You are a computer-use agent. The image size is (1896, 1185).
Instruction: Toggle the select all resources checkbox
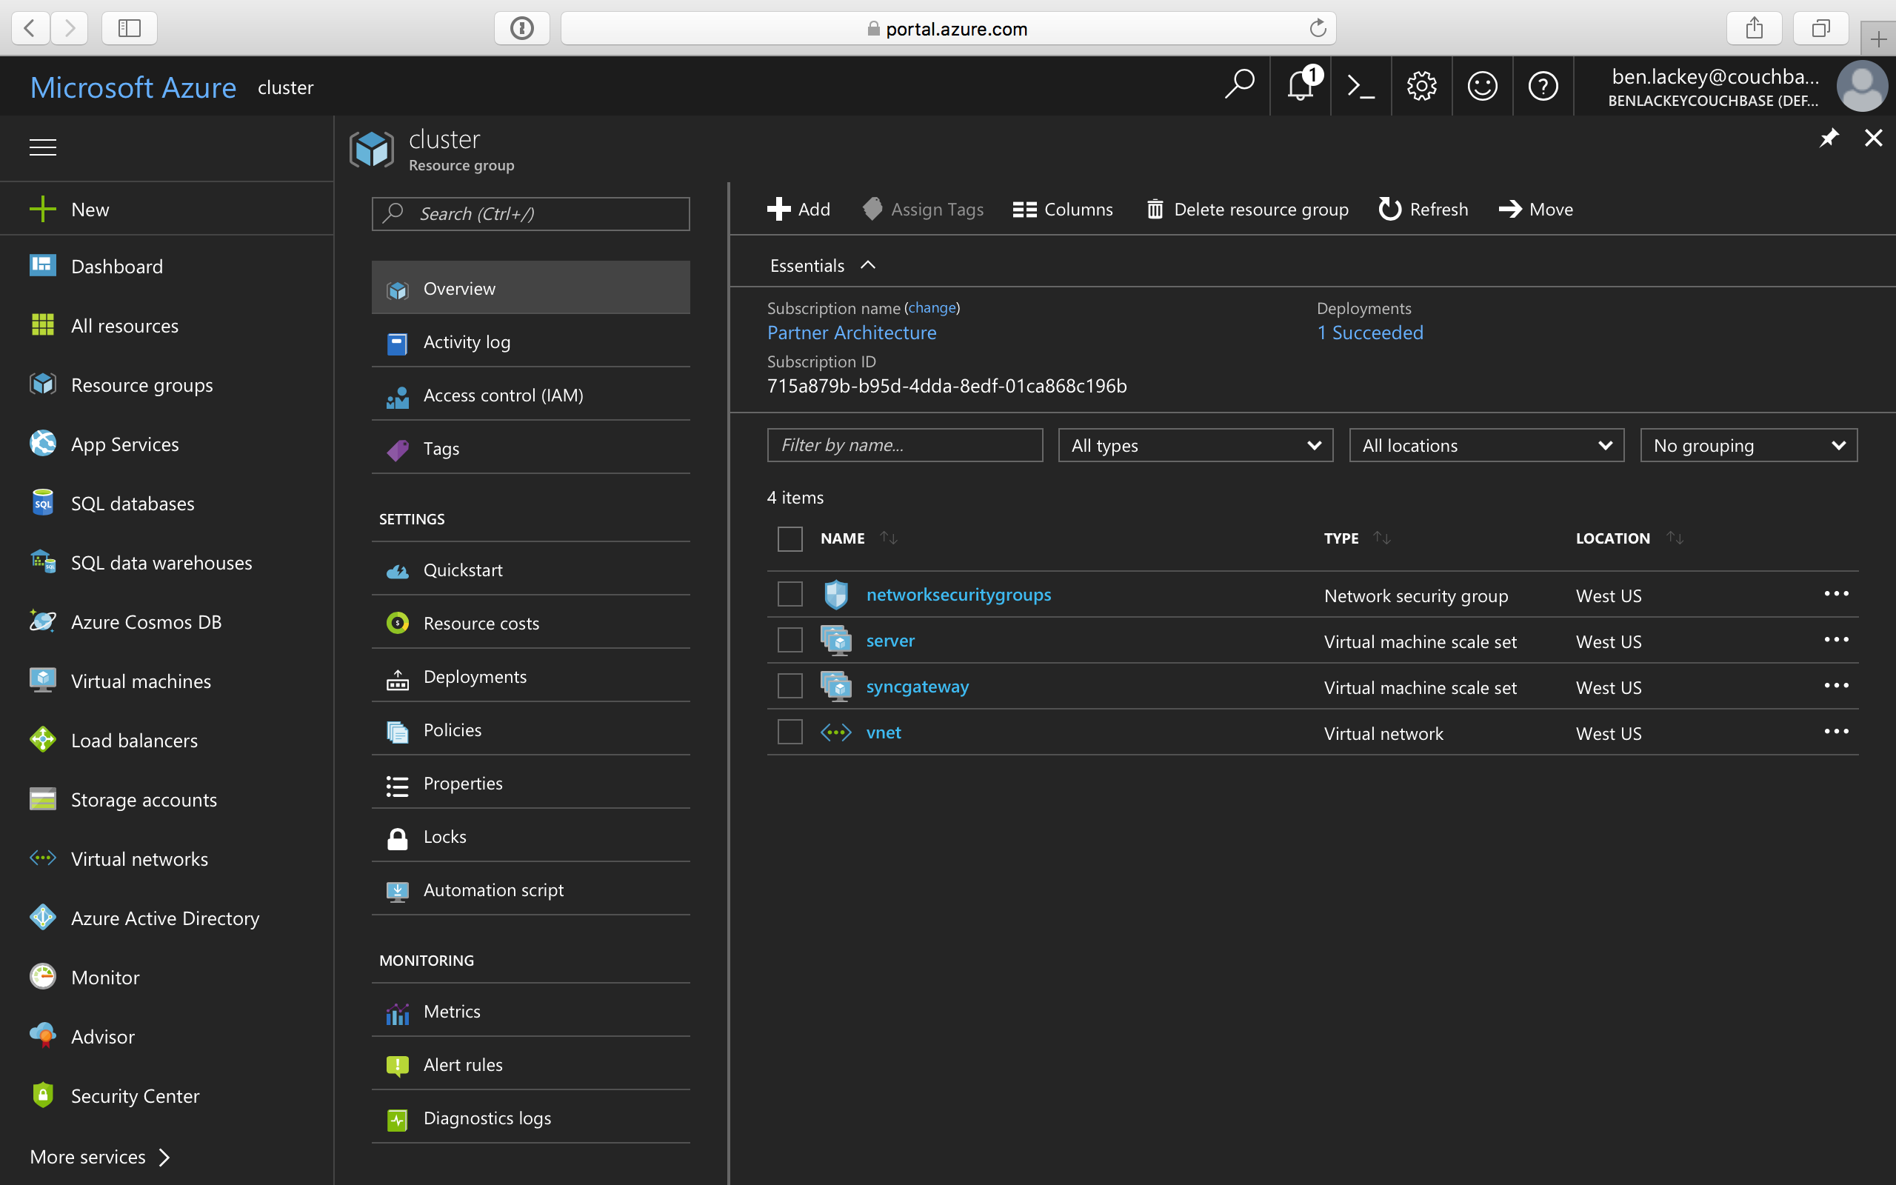coord(789,538)
